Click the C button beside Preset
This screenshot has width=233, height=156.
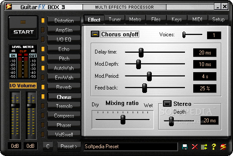coord(48,146)
